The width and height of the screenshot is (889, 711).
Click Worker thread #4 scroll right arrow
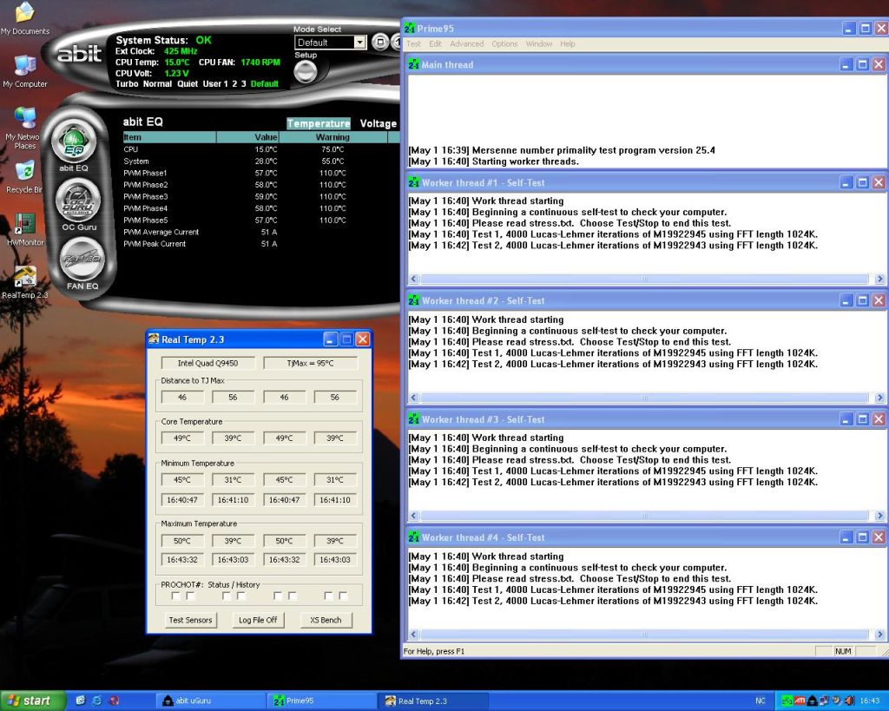click(x=880, y=634)
